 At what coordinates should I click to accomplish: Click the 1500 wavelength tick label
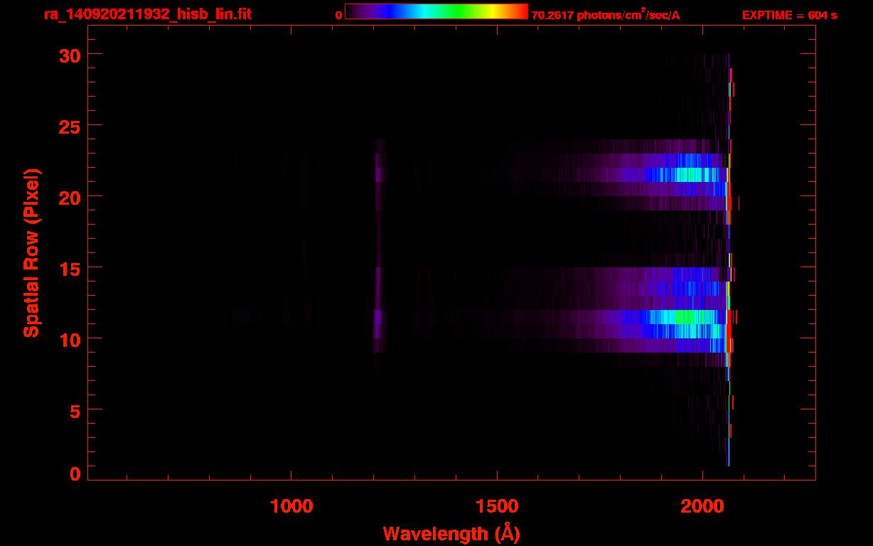click(x=497, y=506)
